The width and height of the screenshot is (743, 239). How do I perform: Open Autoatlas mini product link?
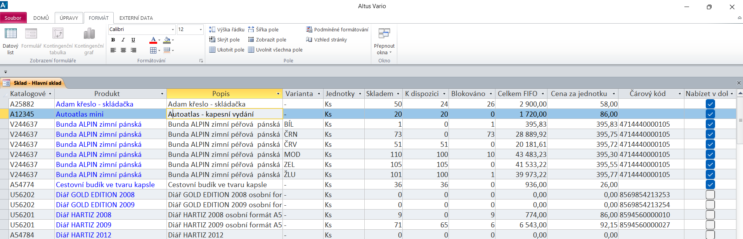(x=80, y=114)
